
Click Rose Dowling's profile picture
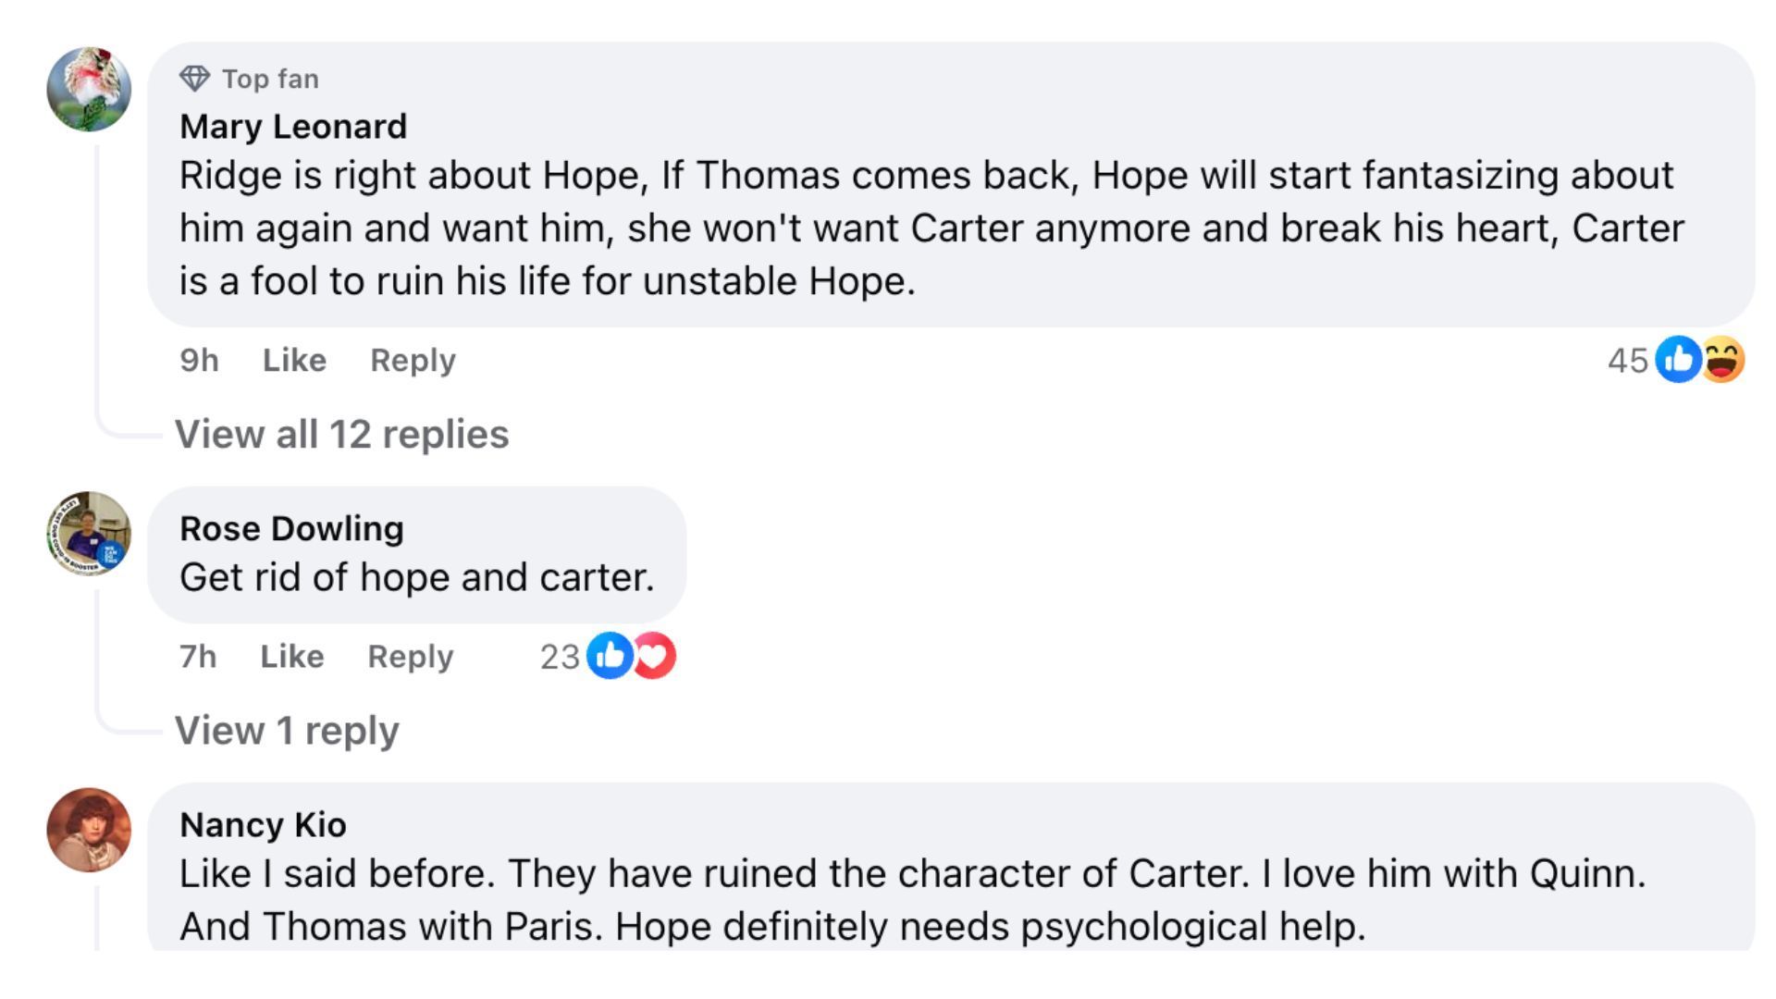pos(89,534)
